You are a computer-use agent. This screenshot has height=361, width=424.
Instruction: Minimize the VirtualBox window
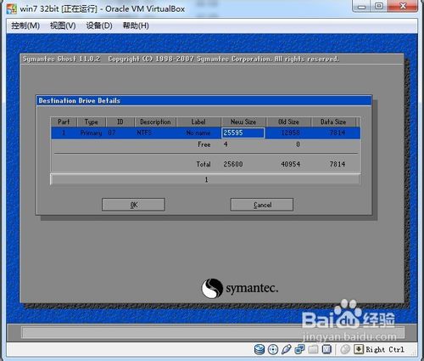[x=361, y=6]
